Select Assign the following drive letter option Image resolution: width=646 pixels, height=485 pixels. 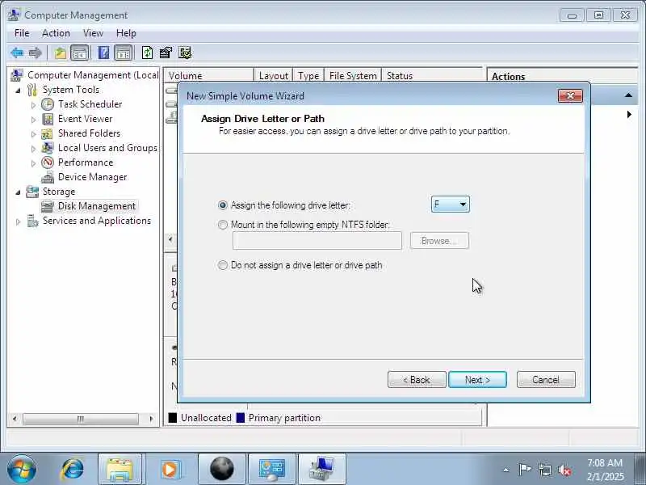(x=223, y=205)
